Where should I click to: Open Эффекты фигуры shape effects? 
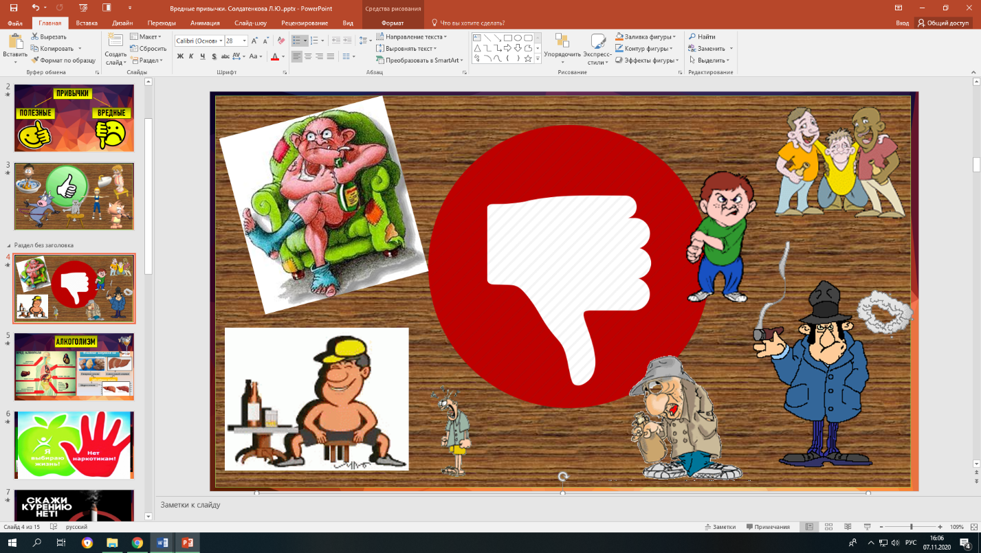646,60
